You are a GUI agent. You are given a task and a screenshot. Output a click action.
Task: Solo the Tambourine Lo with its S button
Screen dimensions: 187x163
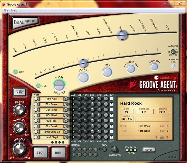point(66,132)
